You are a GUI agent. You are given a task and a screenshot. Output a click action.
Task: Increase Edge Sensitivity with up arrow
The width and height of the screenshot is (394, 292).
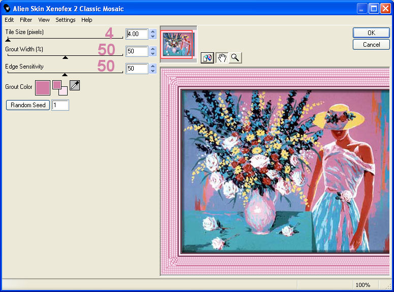pyautogui.click(x=153, y=66)
